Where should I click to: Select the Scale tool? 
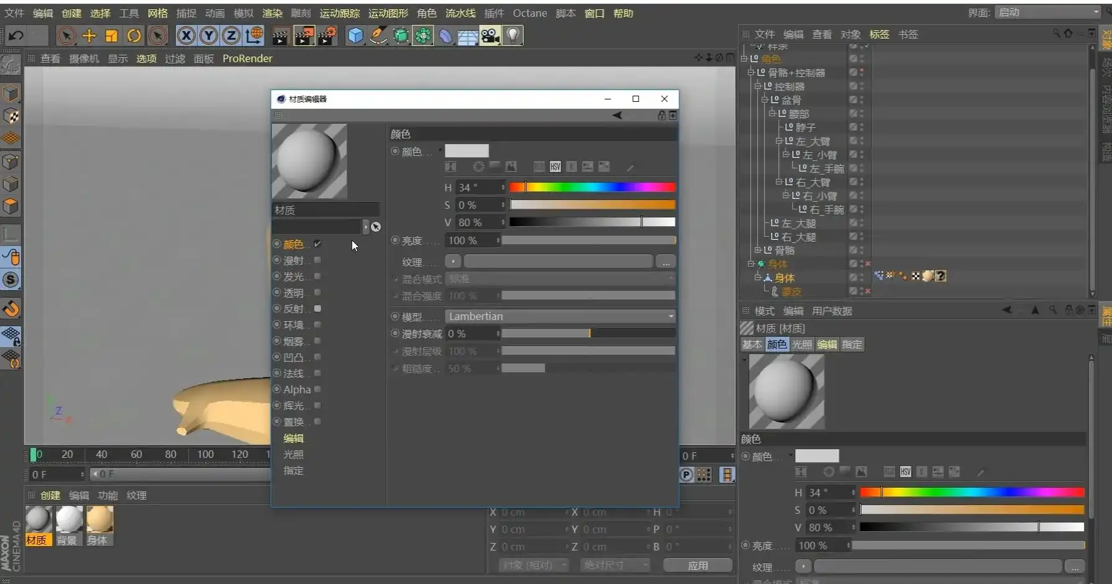(111, 35)
